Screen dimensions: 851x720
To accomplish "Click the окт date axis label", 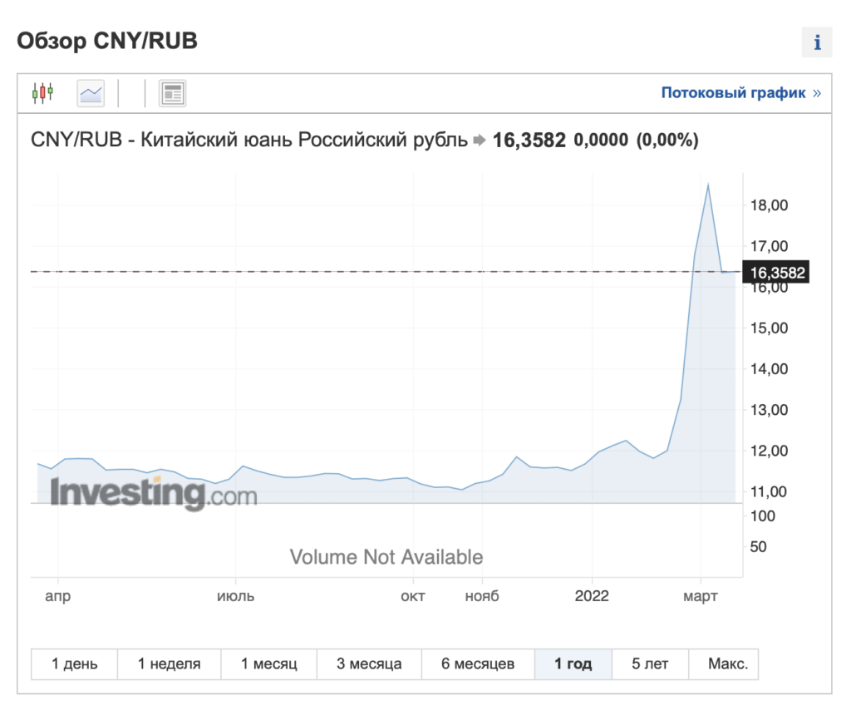I will tap(413, 596).
